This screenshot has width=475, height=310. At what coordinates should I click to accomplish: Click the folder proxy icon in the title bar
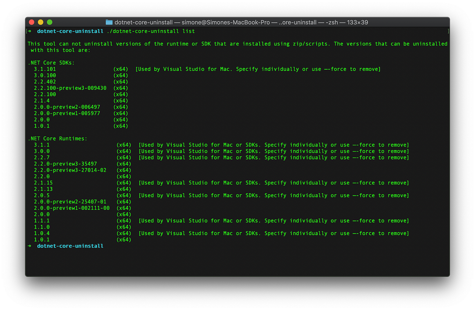108,22
